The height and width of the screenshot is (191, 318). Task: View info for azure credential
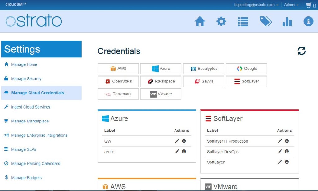pos(184,151)
